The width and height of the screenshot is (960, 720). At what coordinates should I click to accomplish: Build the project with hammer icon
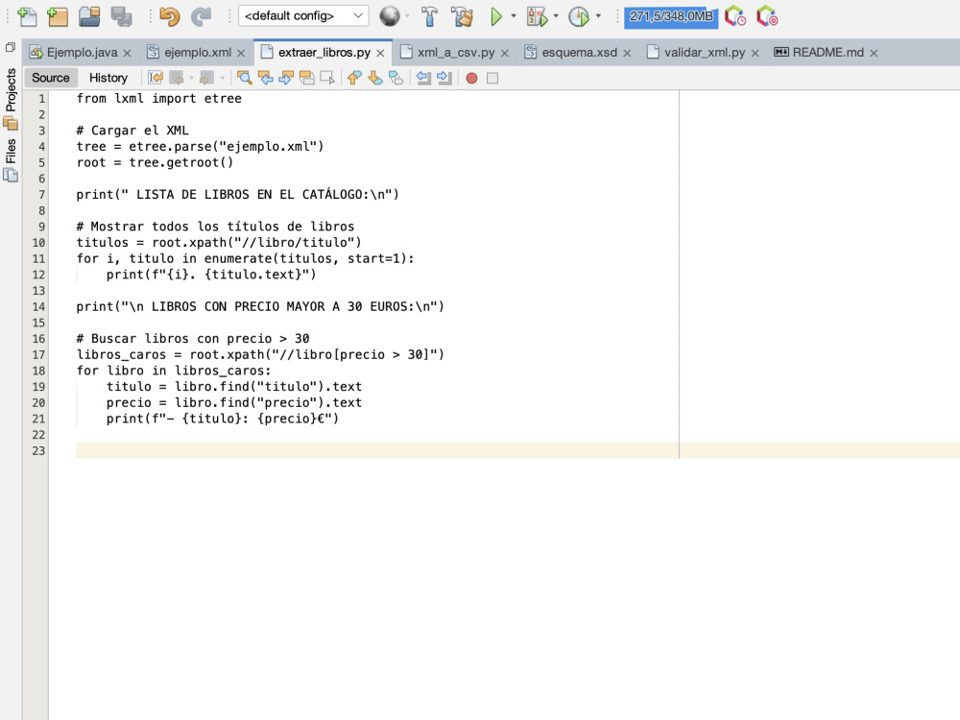point(429,16)
